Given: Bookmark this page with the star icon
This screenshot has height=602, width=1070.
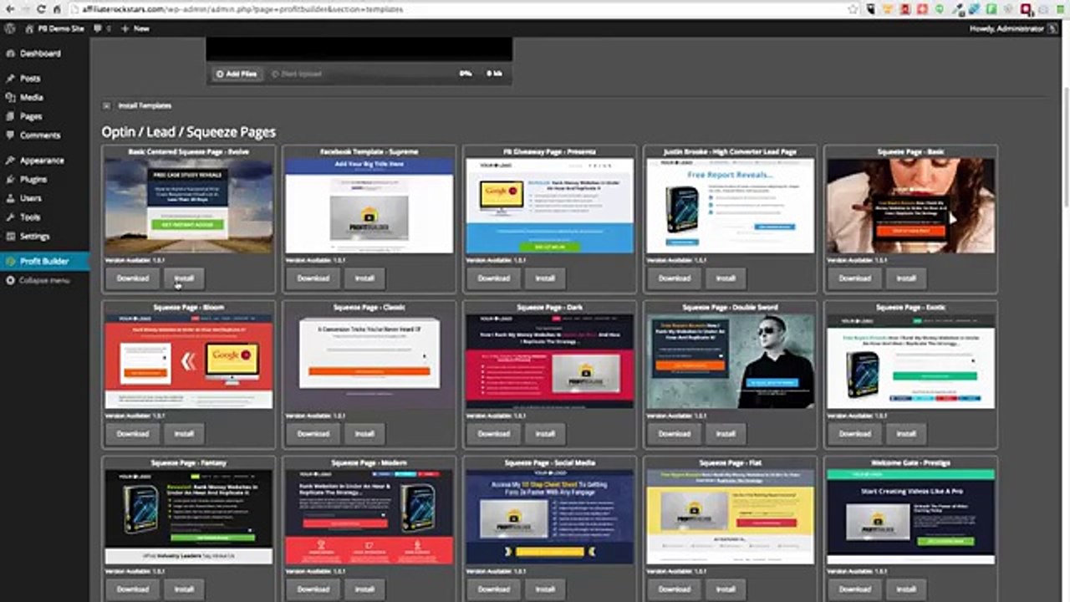Looking at the screenshot, I should [x=853, y=9].
